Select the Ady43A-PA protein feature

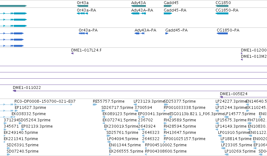(x=139, y=33)
